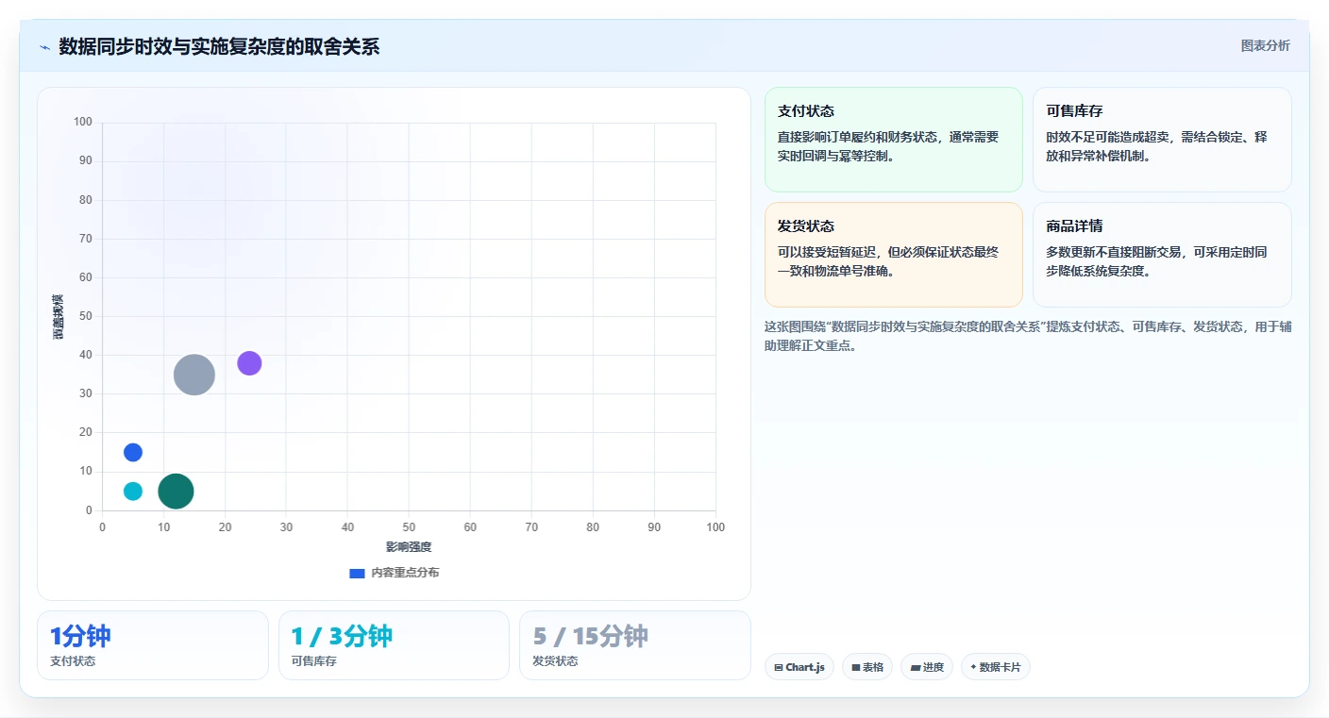Click the text 时效不足可能造成超卖
This screenshot has width=1329, height=718.
point(1108,137)
